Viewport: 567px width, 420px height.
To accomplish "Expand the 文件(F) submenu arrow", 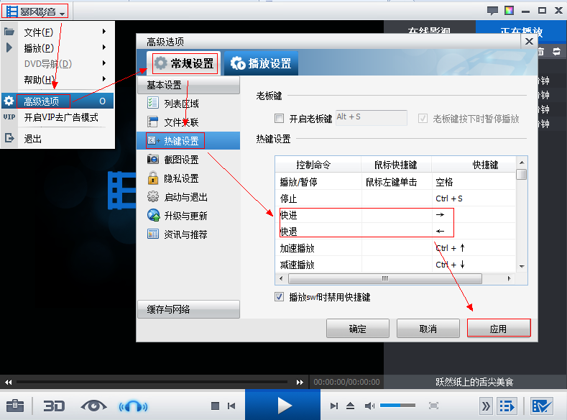I will pyautogui.click(x=104, y=32).
